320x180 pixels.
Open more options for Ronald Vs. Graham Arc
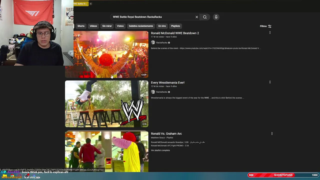coord(272,134)
